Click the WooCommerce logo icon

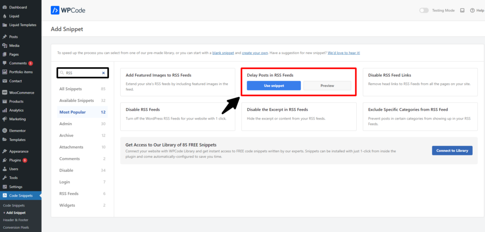coord(5,93)
